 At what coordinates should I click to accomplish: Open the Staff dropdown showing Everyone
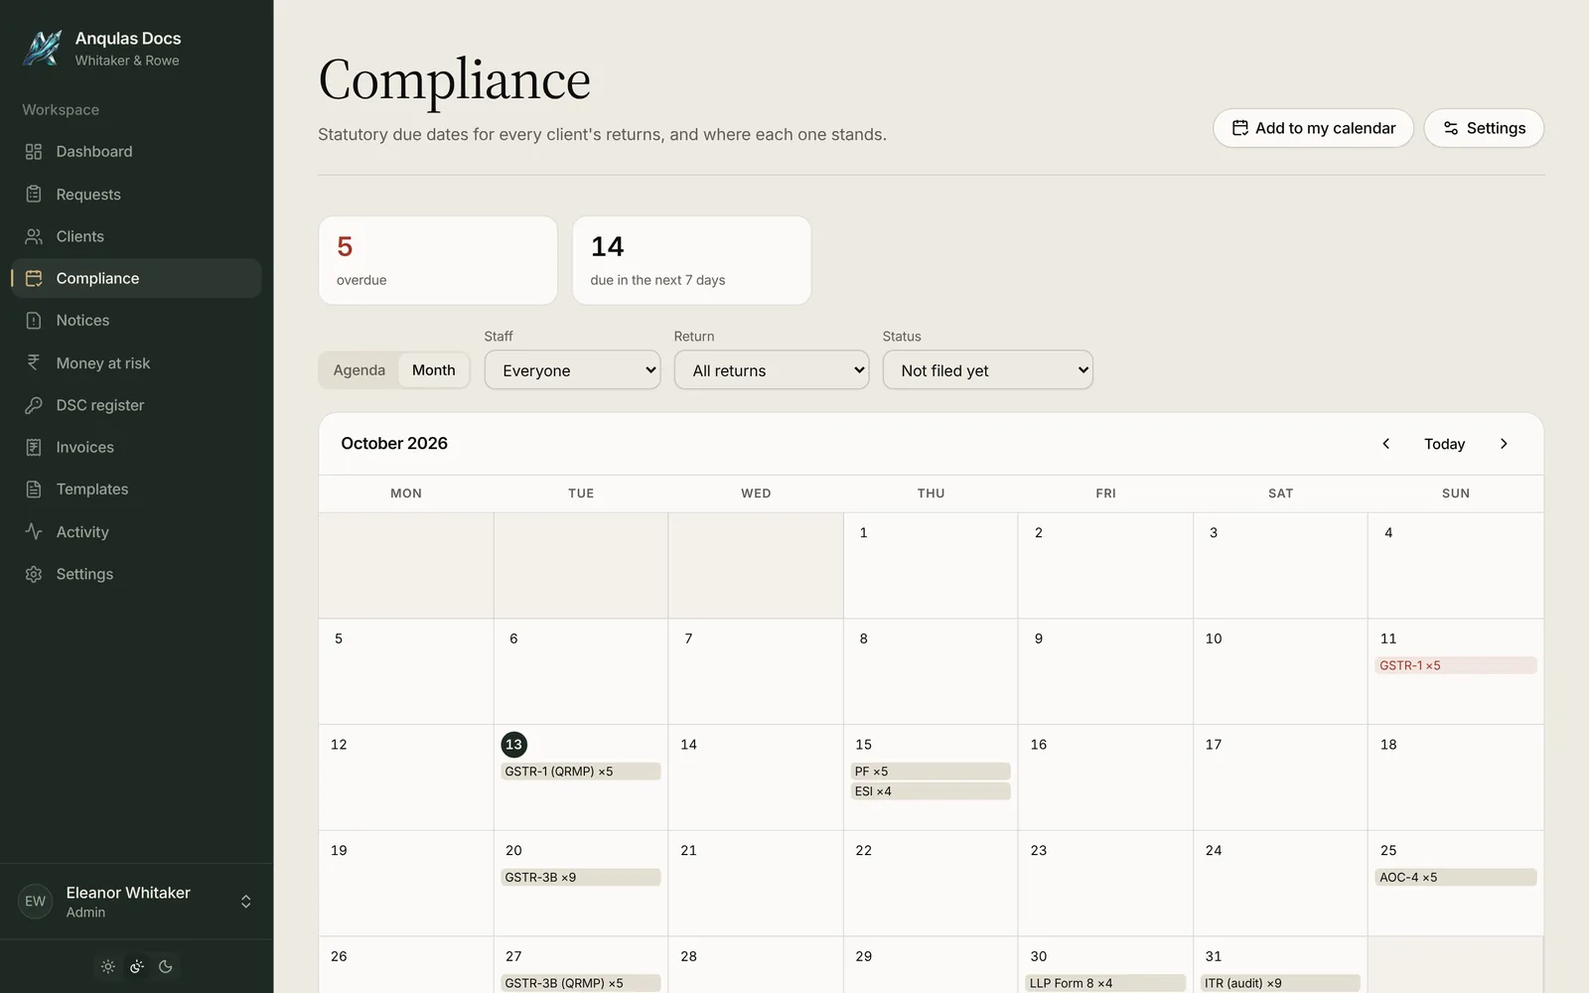click(572, 370)
